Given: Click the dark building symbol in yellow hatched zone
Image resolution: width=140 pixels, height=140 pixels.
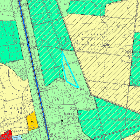Looking at the screenshot, I should [x=108, y=45].
